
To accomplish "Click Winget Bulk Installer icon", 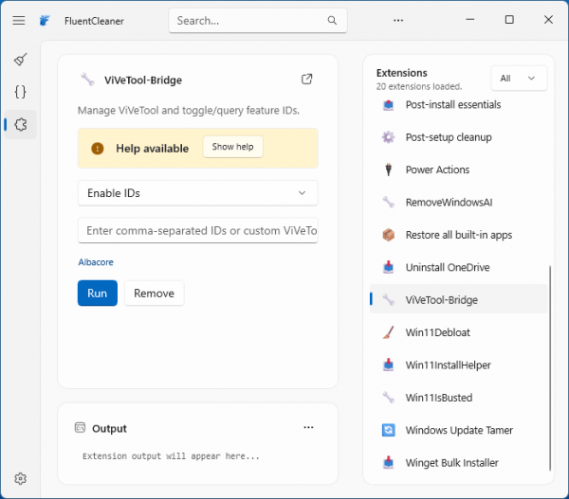I will pyautogui.click(x=388, y=462).
